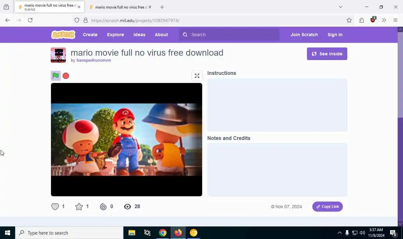This screenshot has height=239, width=403.
Task: Love this project with the heart icon
Action: (x=55, y=207)
